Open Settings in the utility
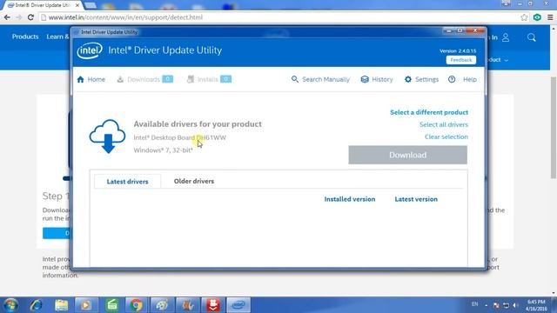 421,79
